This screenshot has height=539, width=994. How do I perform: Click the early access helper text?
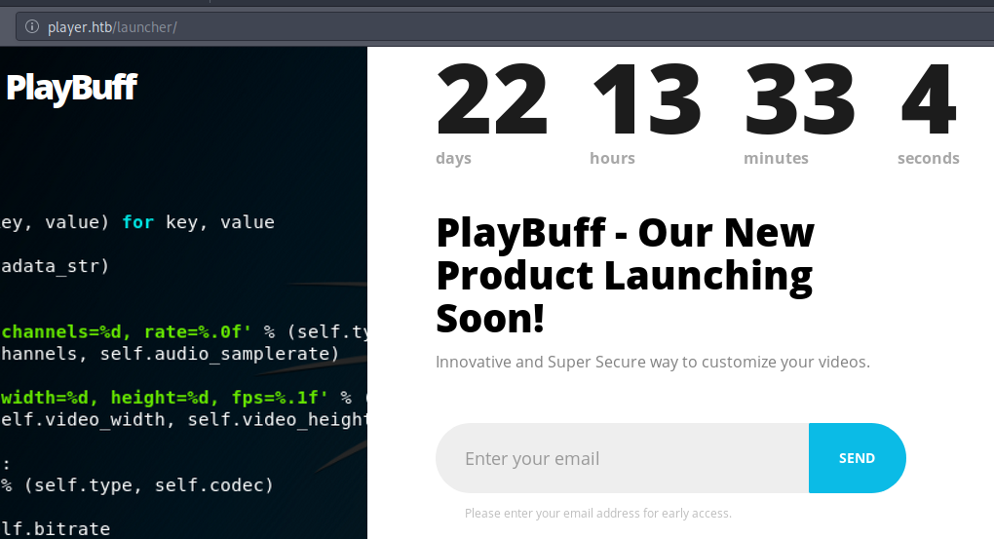(x=597, y=514)
